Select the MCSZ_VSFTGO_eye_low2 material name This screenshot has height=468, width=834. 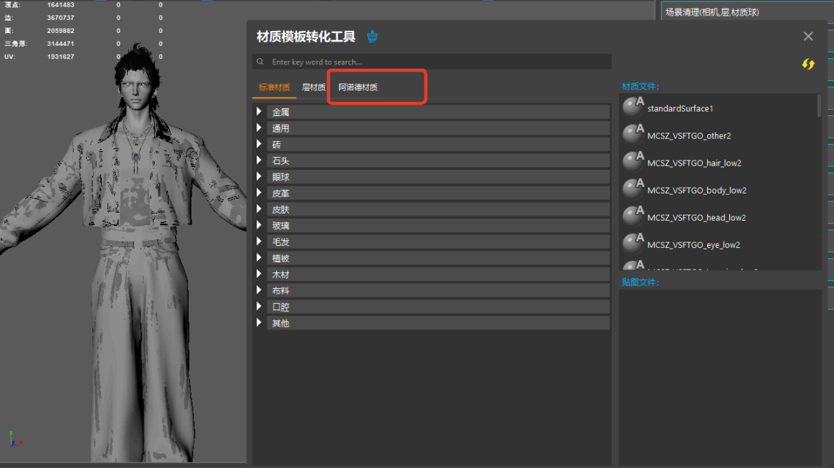[x=693, y=244]
